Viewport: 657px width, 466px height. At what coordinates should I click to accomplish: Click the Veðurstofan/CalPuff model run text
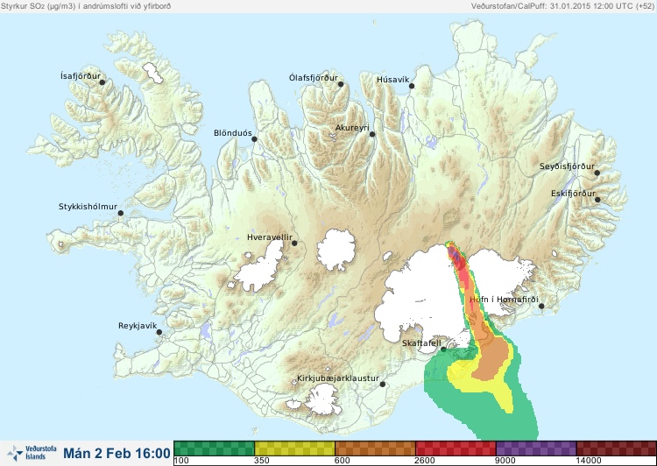[x=562, y=6]
